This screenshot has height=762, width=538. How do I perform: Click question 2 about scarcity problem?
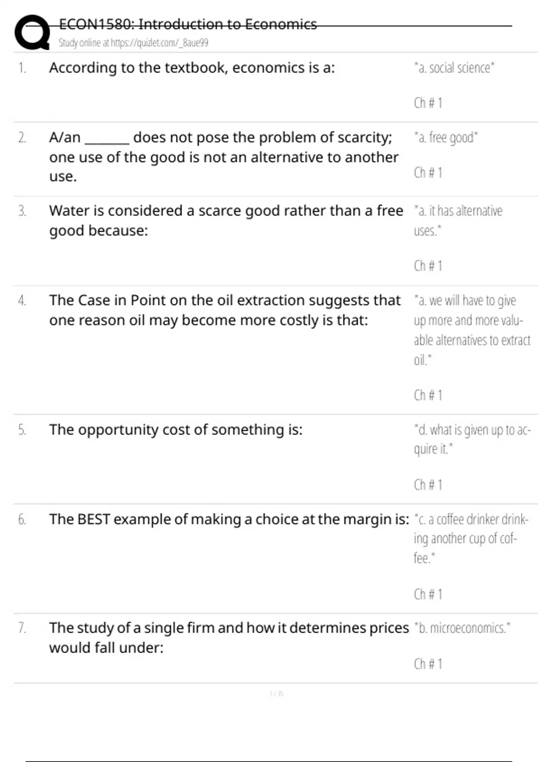tap(223, 156)
